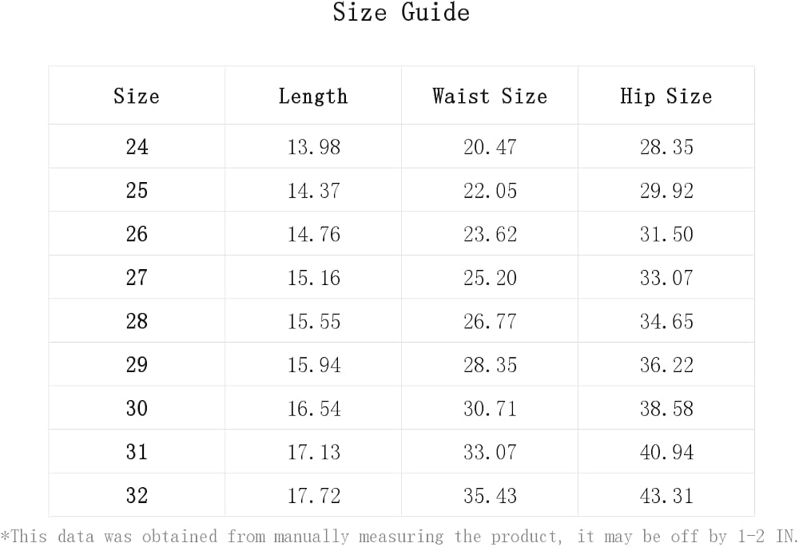799x547 pixels.
Task: Click waist value 20.47 for size 24
Action: (490, 147)
